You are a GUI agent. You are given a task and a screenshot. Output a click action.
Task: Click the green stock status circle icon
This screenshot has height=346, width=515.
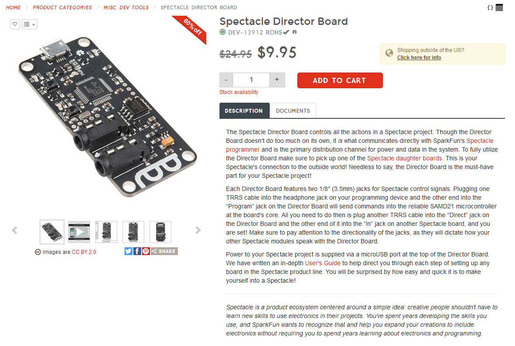point(223,32)
